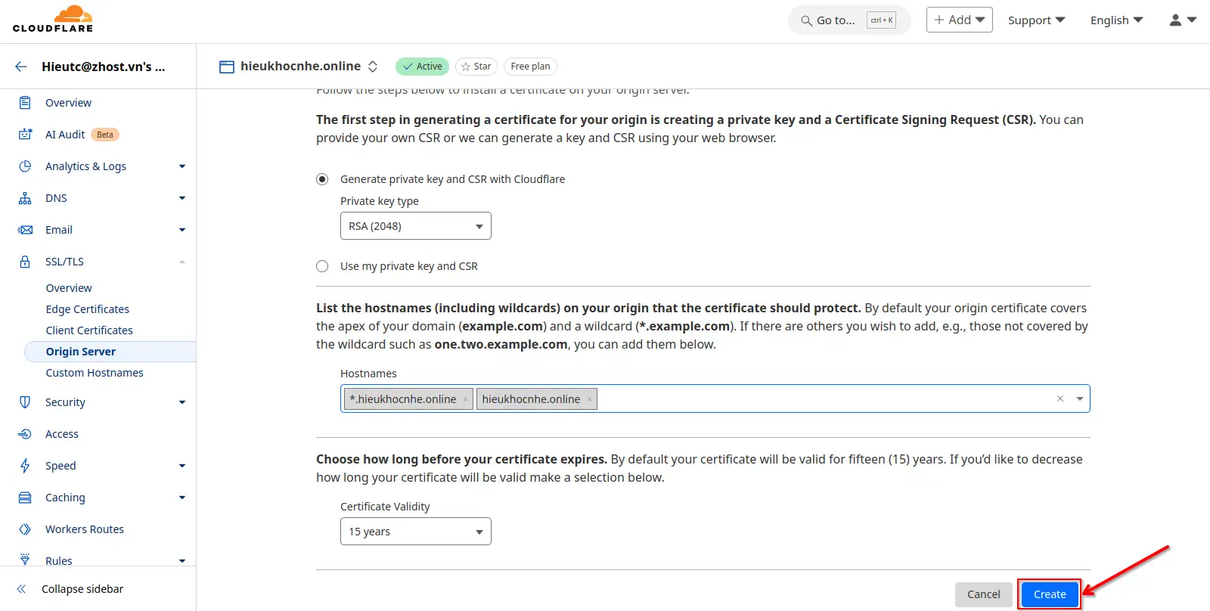Viewport: 1210px width, 611px height.
Task: Select Generate private key and CSR with Cloudflare
Action: (x=322, y=179)
